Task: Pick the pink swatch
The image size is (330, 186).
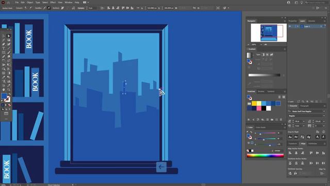Action: point(259,109)
